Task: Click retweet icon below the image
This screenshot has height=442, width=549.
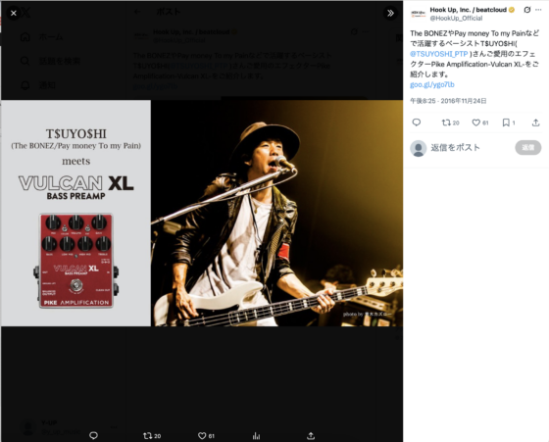Action: click(x=148, y=436)
